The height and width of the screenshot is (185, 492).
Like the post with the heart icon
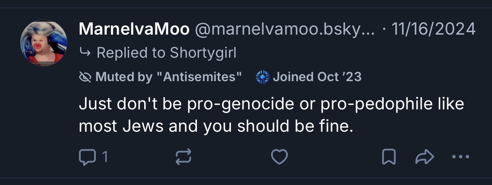tap(279, 157)
